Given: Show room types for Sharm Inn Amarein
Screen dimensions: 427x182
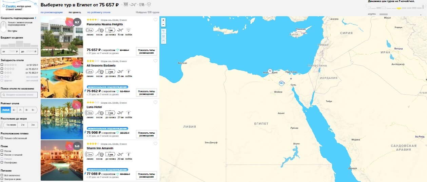Looking at the screenshot, I should click(147, 175).
